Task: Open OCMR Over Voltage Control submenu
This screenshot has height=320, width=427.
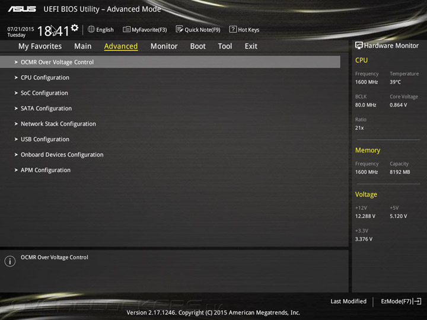Action: (170, 62)
